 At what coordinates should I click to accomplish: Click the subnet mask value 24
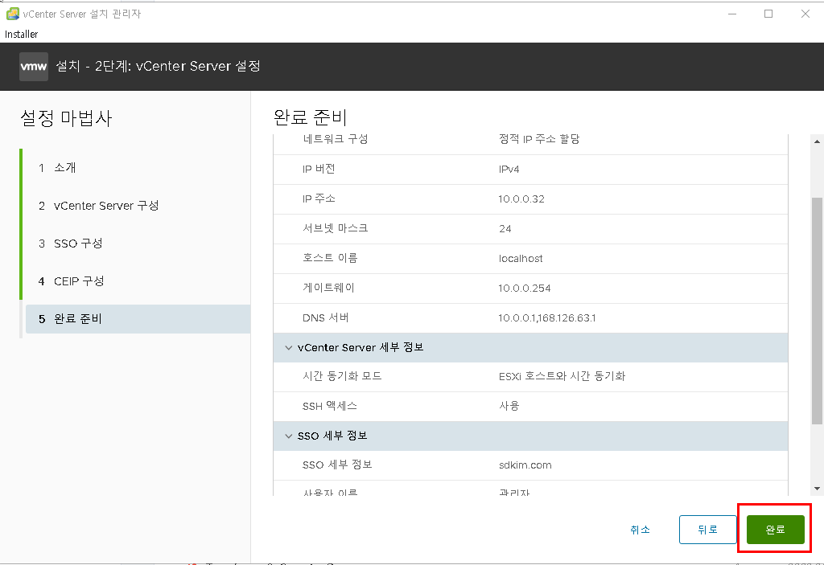[505, 229]
